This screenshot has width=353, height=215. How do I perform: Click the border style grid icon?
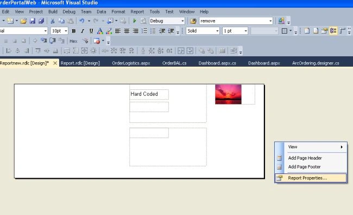click(285, 31)
